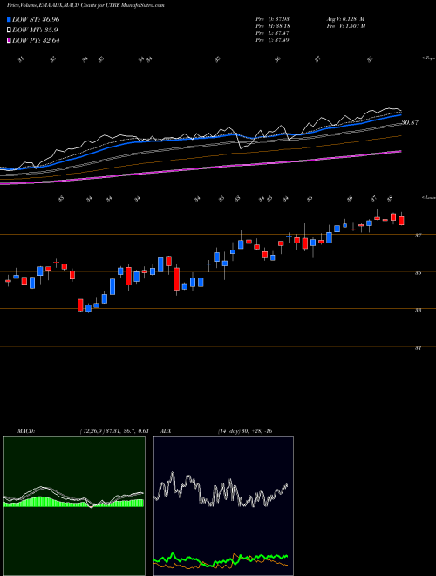Click the last red candlestick on the right
This screenshot has width=436, height=576.
point(401,221)
